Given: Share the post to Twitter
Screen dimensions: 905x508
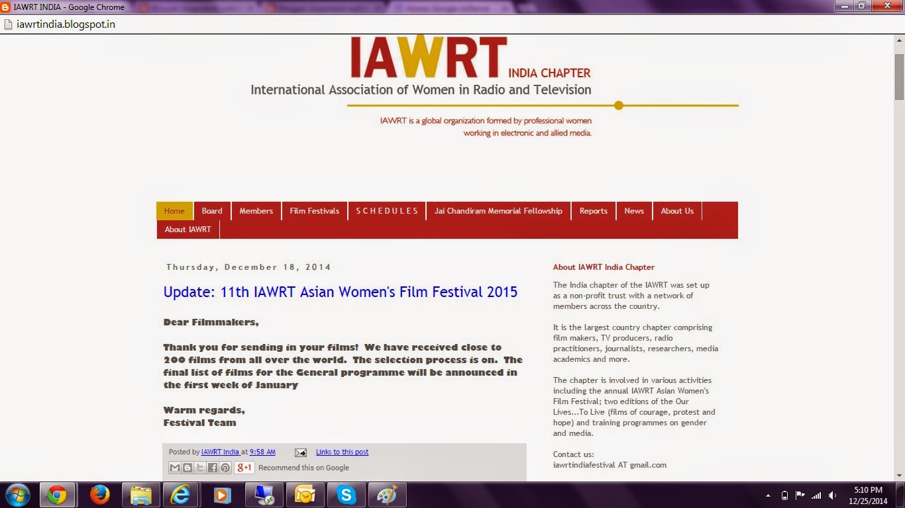Looking at the screenshot, I should [x=200, y=468].
